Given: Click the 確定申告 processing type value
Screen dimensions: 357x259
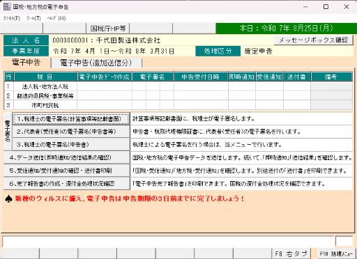Looking at the screenshot, I should 258,51.
